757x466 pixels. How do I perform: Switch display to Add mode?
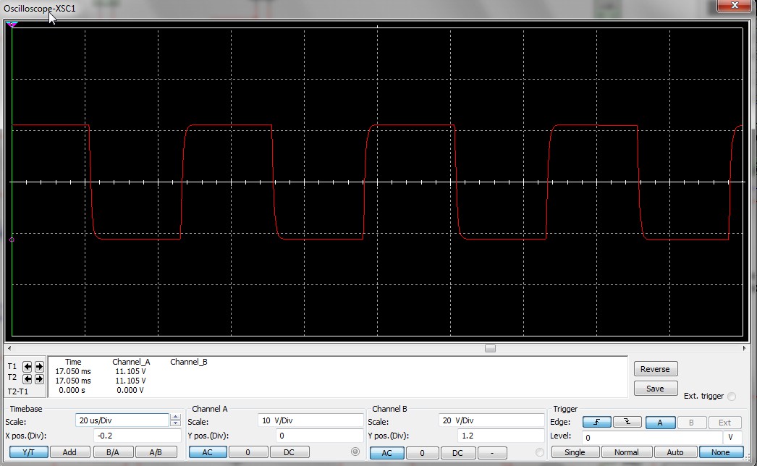pyautogui.click(x=69, y=452)
